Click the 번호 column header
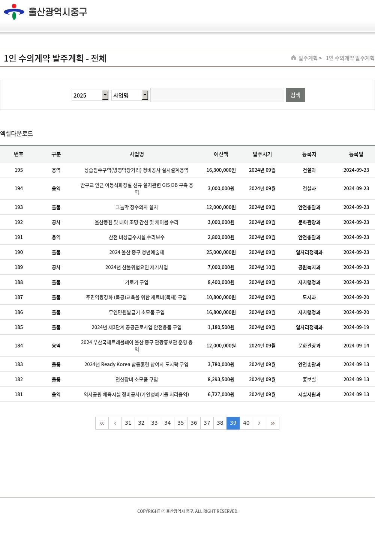Image resolution: width=375 pixels, height=535 pixels. pos(19,154)
